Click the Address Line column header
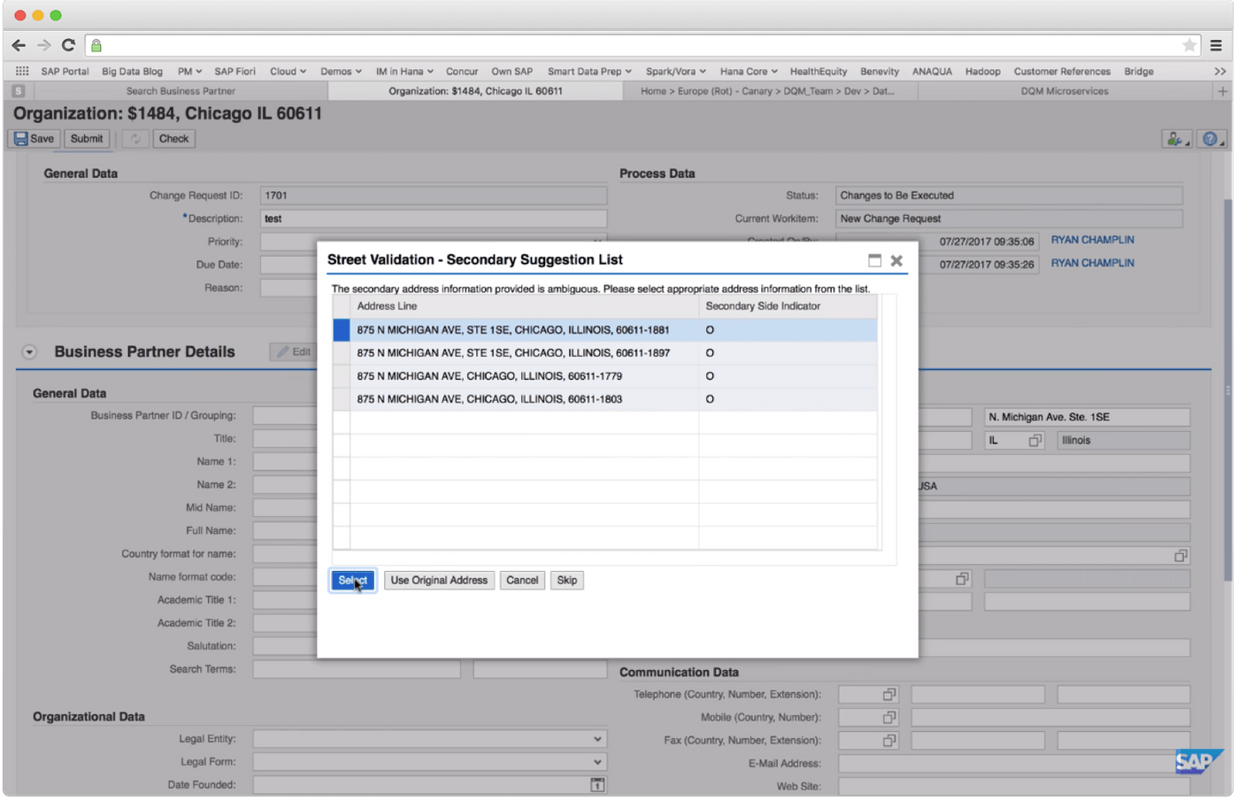This screenshot has height=809, width=1238. (524, 306)
